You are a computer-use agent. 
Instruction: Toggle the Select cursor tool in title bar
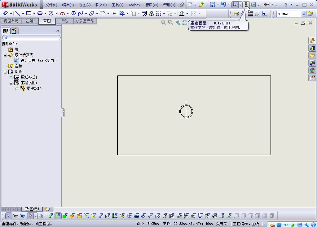pyautogui.click(x=235, y=5)
